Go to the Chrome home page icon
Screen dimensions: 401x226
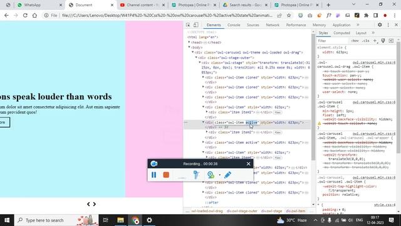34,15
